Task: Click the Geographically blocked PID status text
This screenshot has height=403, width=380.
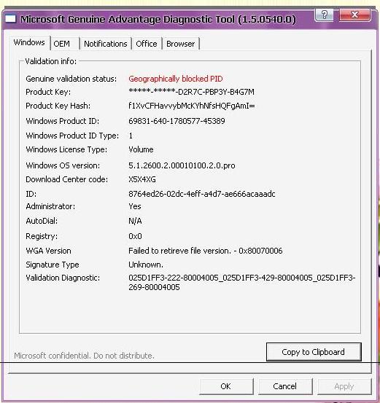Action: (x=176, y=79)
